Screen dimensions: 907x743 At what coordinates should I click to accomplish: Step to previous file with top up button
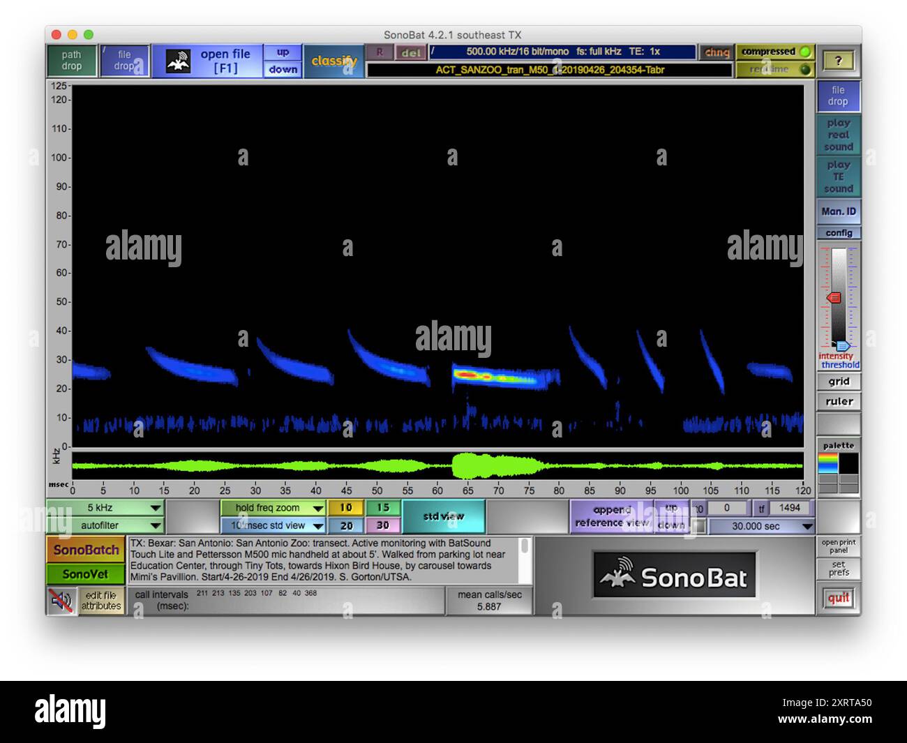pyautogui.click(x=283, y=52)
